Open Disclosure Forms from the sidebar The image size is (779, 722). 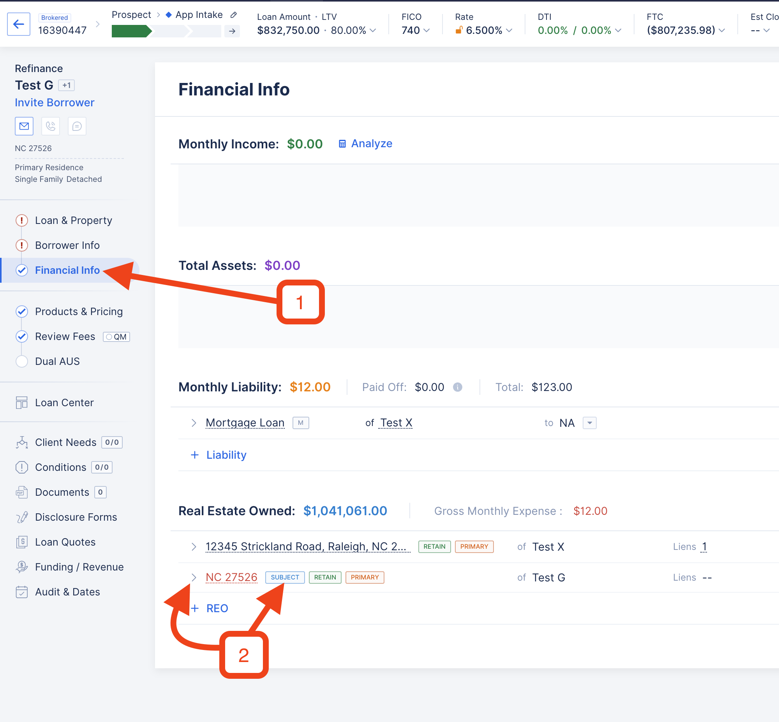click(76, 517)
